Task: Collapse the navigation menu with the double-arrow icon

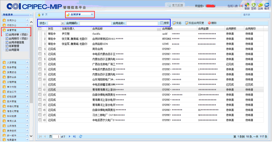Action: tap(31, 15)
